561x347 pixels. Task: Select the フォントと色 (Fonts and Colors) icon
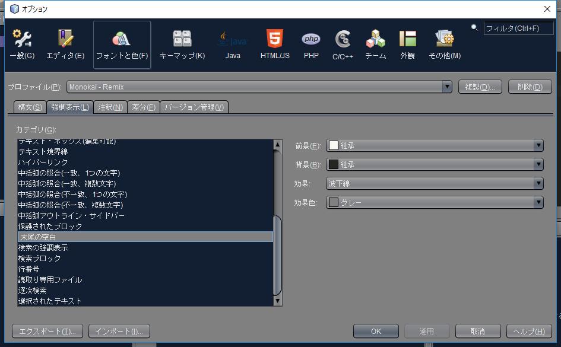click(x=121, y=44)
